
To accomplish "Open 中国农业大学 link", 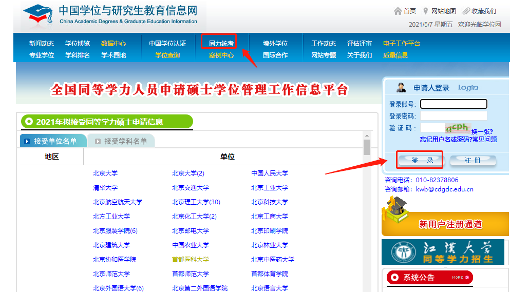I will click(x=190, y=245).
